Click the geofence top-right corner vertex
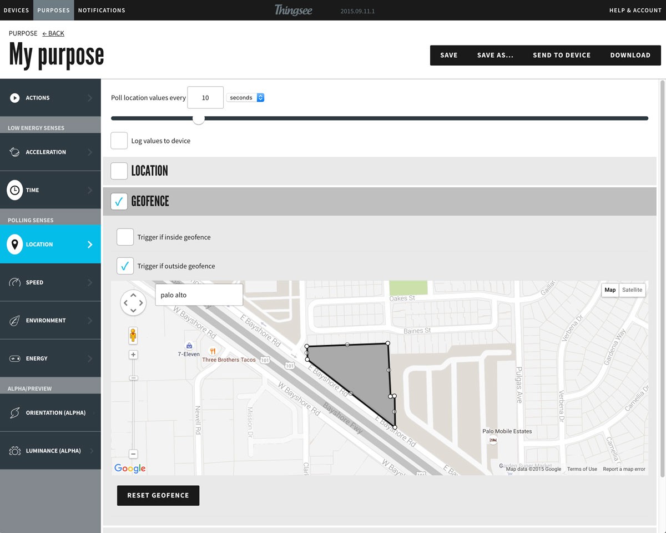The width and height of the screenshot is (666, 533). click(x=388, y=344)
